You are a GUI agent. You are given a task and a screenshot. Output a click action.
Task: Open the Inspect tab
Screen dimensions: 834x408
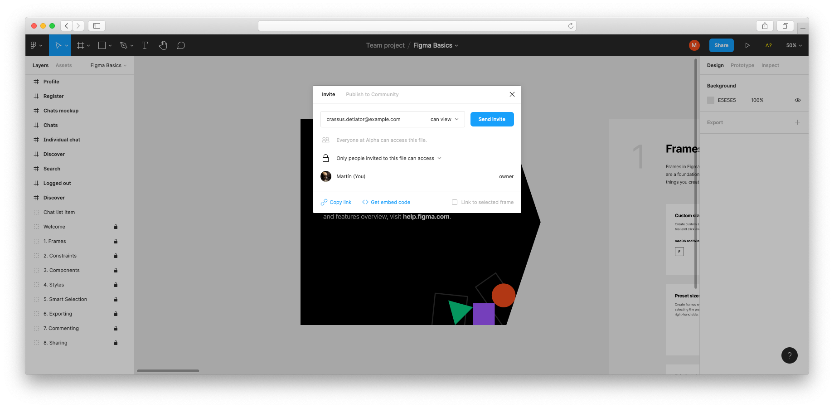click(770, 65)
